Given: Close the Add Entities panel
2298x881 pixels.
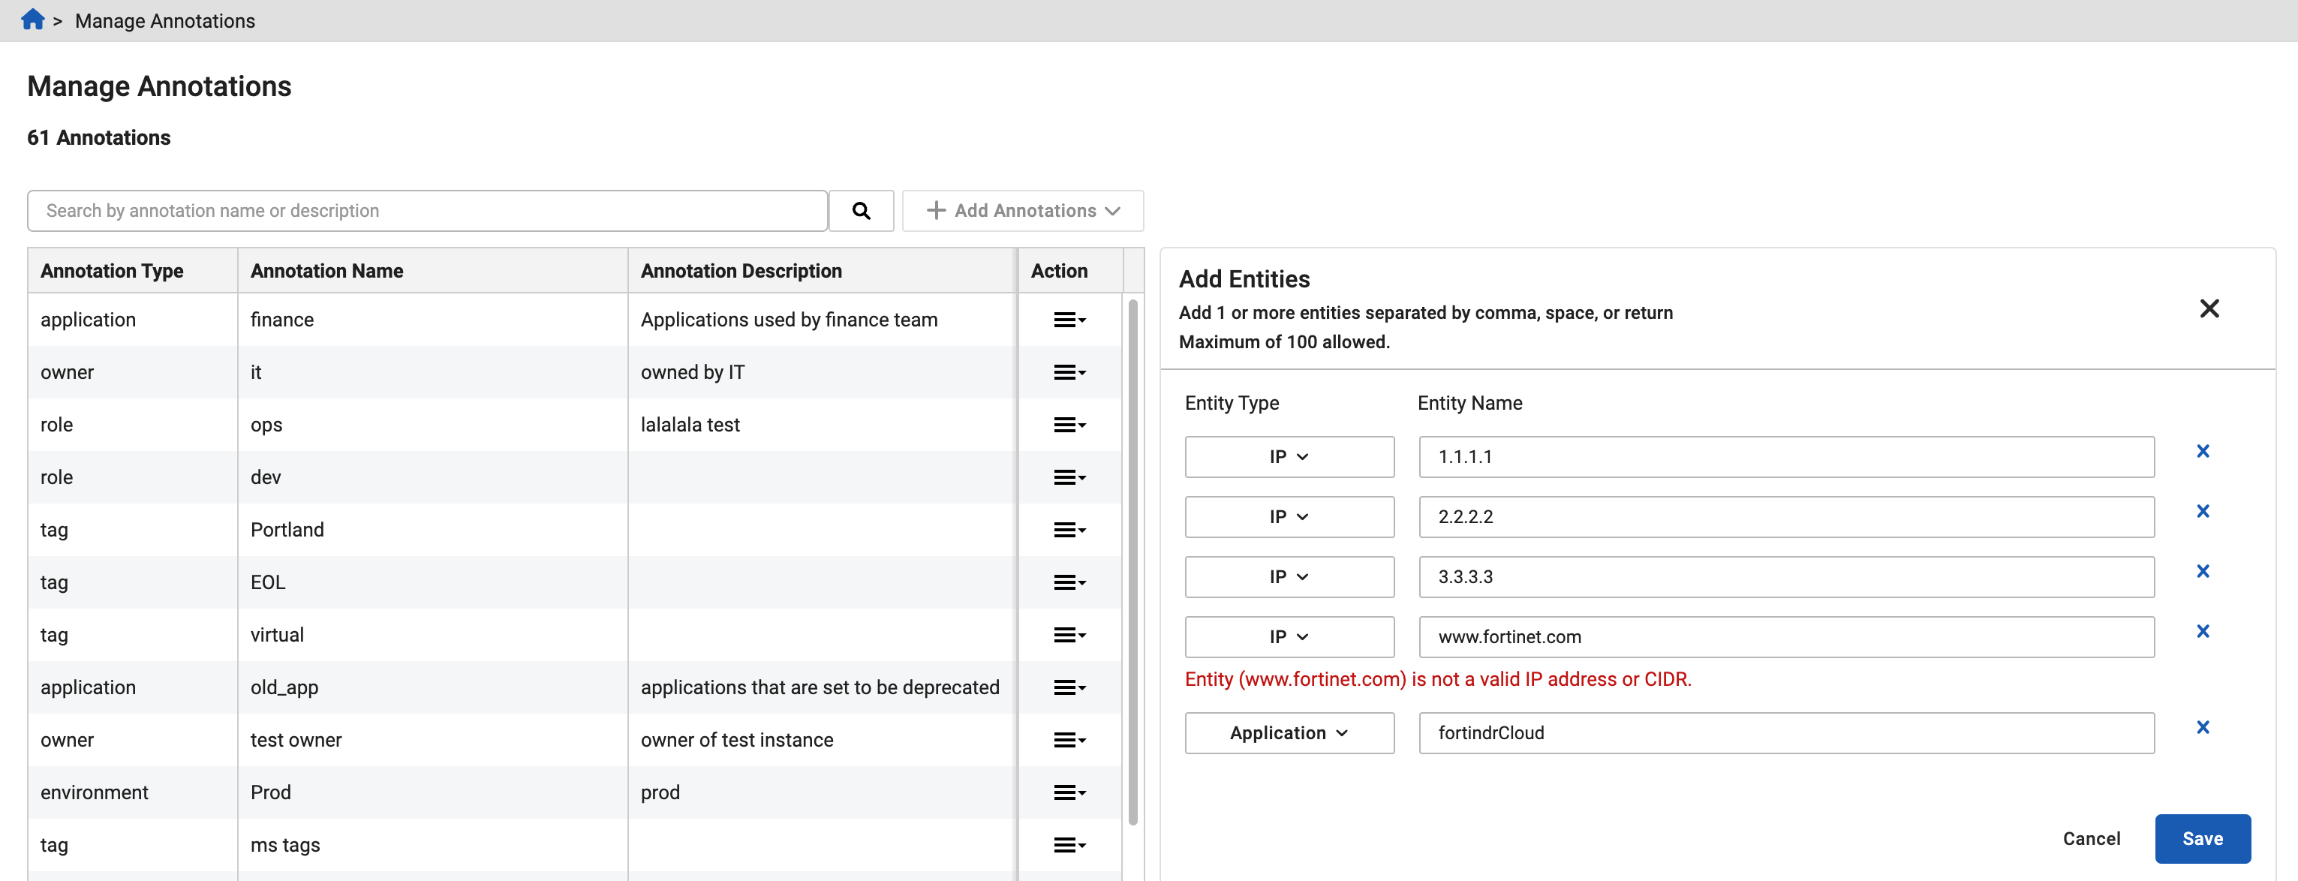Looking at the screenshot, I should [2209, 308].
